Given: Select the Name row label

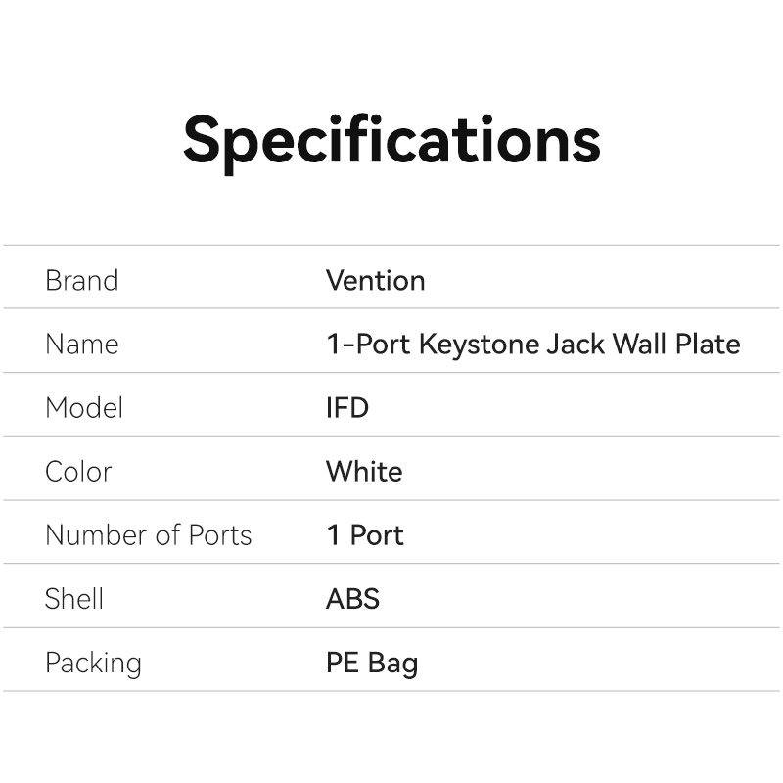Looking at the screenshot, I should pyautogui.click(x=81, y=345).
